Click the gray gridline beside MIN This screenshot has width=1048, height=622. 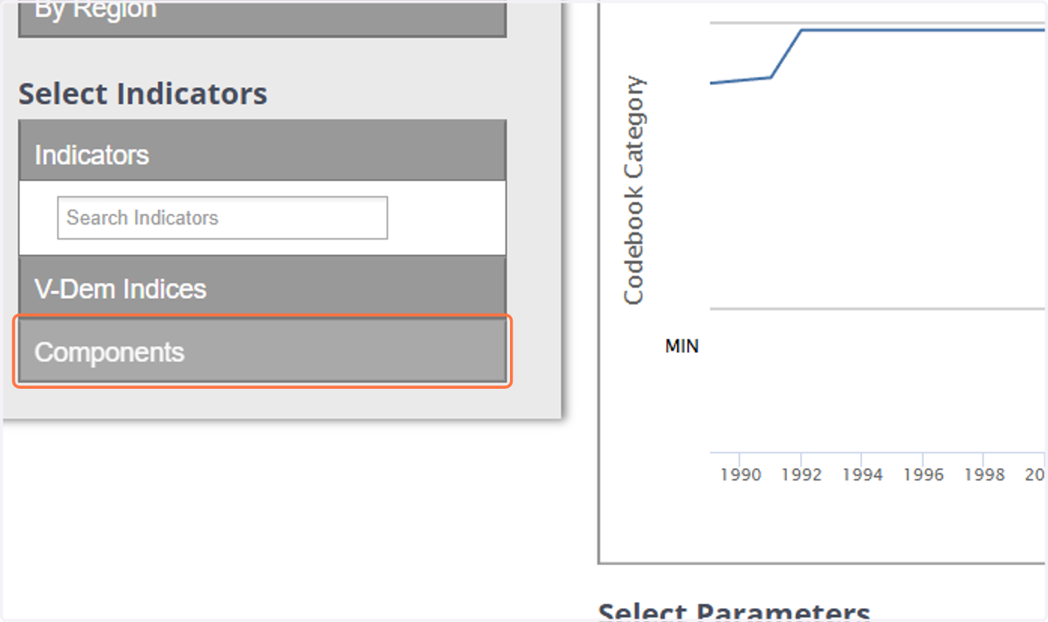click(878, 308)
